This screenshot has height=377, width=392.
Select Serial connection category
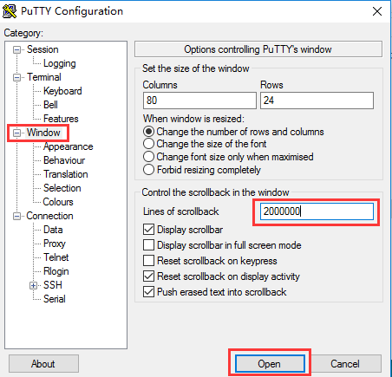(55, 299)
